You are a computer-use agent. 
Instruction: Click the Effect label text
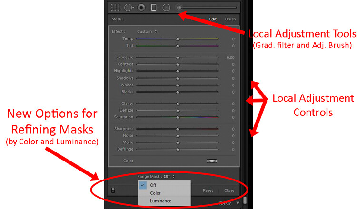pyautogui.click(x=118, y=31)
